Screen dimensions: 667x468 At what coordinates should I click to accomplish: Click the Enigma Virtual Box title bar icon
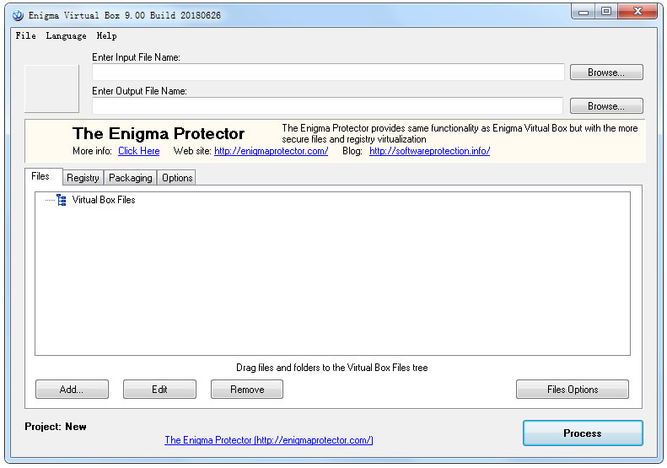[18, 15]
